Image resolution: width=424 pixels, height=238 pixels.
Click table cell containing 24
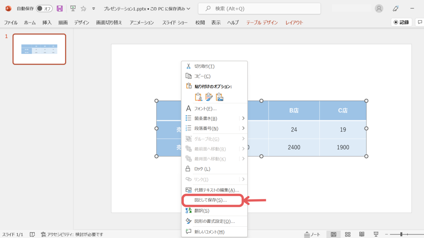tap(294, 129)
